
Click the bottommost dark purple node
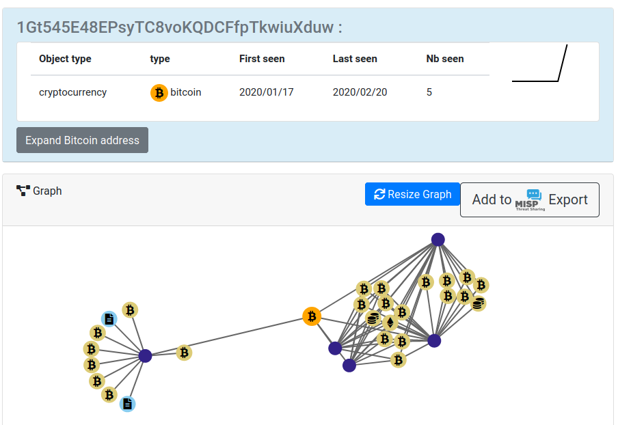349,366
